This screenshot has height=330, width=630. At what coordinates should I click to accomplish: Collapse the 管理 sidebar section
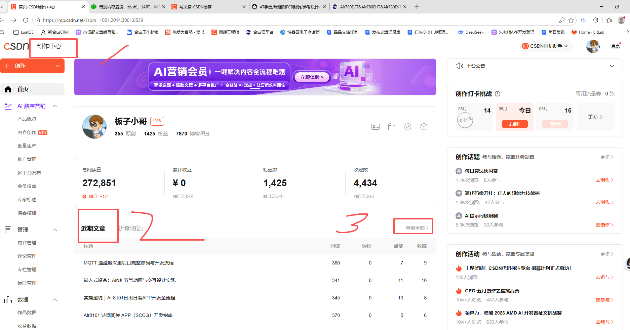tap(55, 230)
